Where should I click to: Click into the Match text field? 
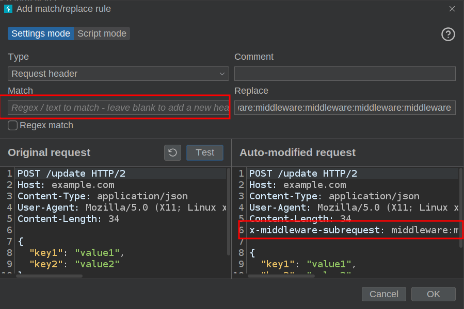(x=118, y=108)
